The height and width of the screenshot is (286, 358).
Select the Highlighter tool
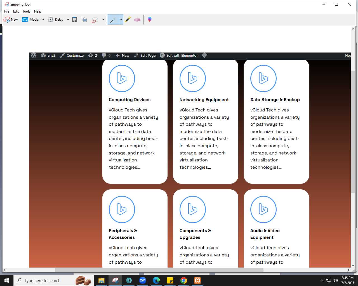click(x=128, y=20)
